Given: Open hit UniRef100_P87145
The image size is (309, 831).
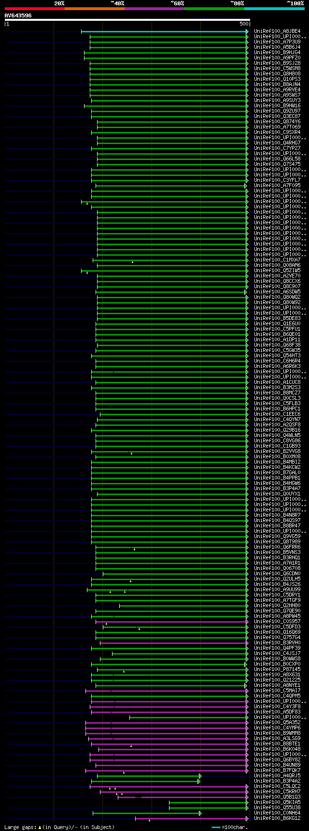Looking at the screenshot, I should coord(277,670).
